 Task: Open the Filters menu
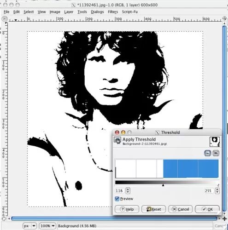[x=113, y=12]
